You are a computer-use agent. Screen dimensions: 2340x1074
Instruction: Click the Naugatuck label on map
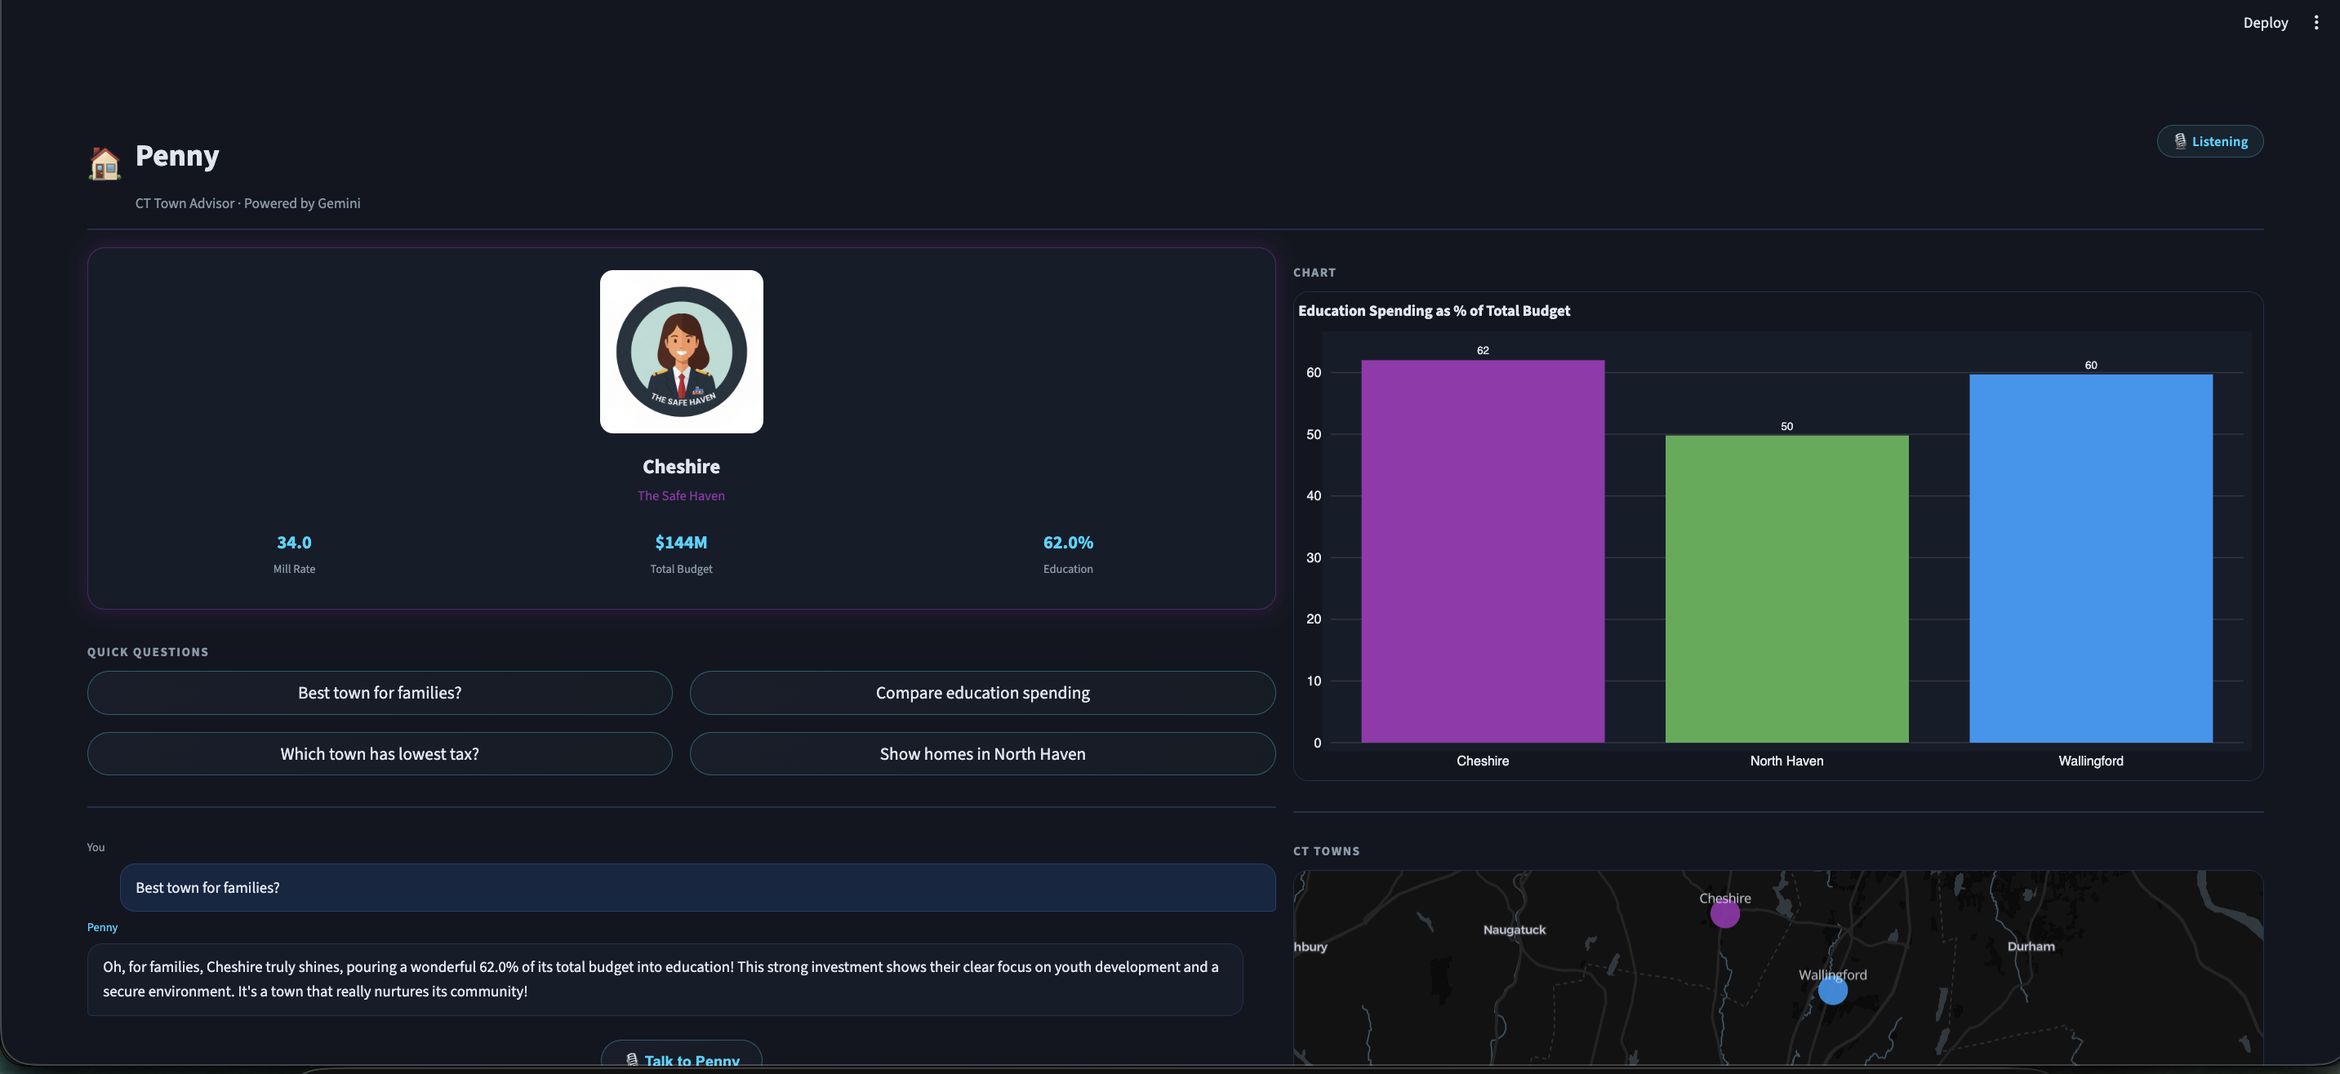tap(1514, 930)
